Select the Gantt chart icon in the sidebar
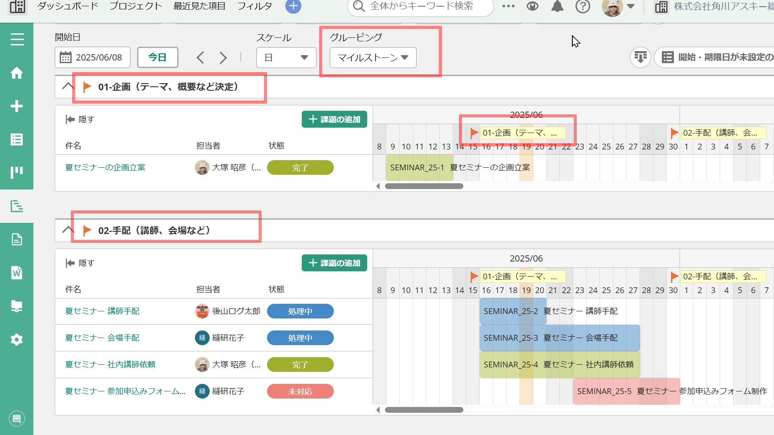The width and height of the screenshot is (774, 435). [17, 206]
